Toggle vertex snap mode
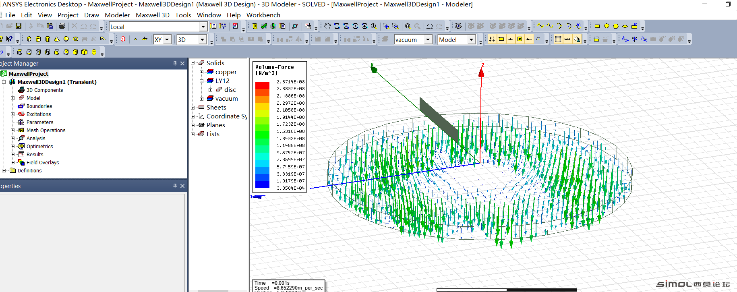The image size is (737, 292). coord(501,39)
